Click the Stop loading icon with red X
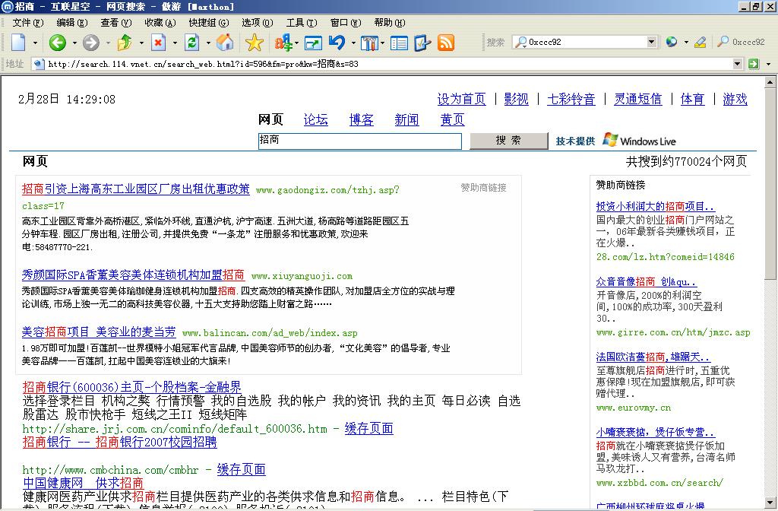Screen dimensions: 778x511 pos(159,43)
